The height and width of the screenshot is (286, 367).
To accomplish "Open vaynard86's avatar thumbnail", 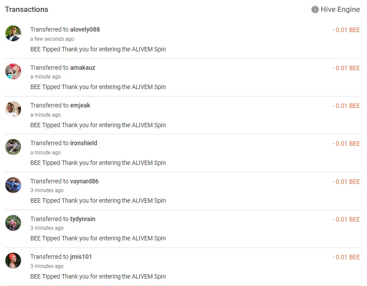I will (x=13, y=185).
